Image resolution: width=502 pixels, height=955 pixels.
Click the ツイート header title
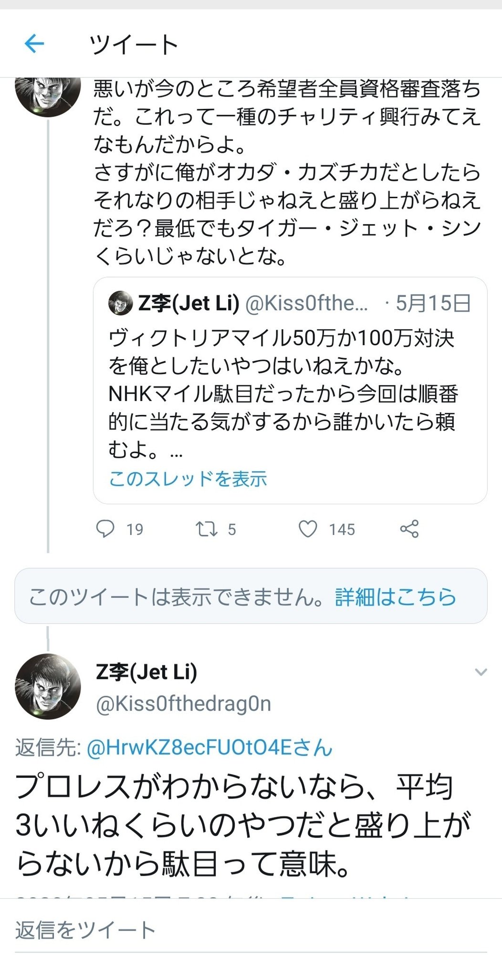134,45
